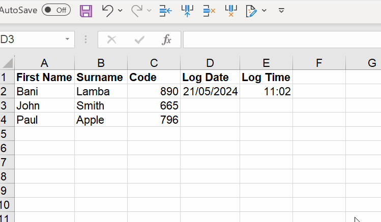
Task: Click the Select All corner triangle
Action: point(7,63)
